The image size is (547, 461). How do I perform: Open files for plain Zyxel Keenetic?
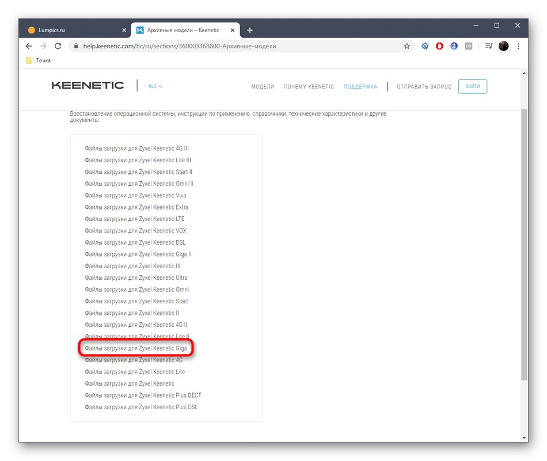[x=130, y=383]
